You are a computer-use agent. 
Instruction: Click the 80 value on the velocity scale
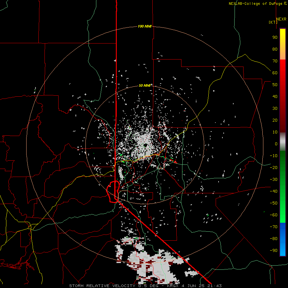tap(275, 49)
